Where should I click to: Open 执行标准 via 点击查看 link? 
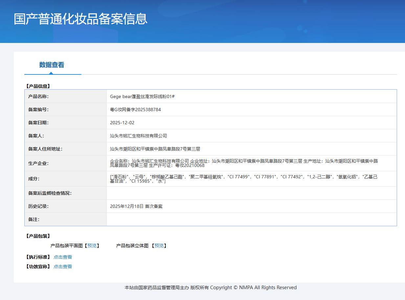click(x=63, y=257)
